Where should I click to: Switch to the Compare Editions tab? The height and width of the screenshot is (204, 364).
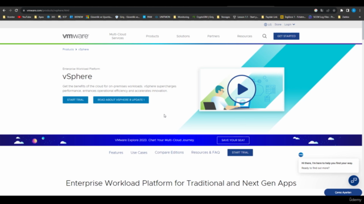coord(169,152)
